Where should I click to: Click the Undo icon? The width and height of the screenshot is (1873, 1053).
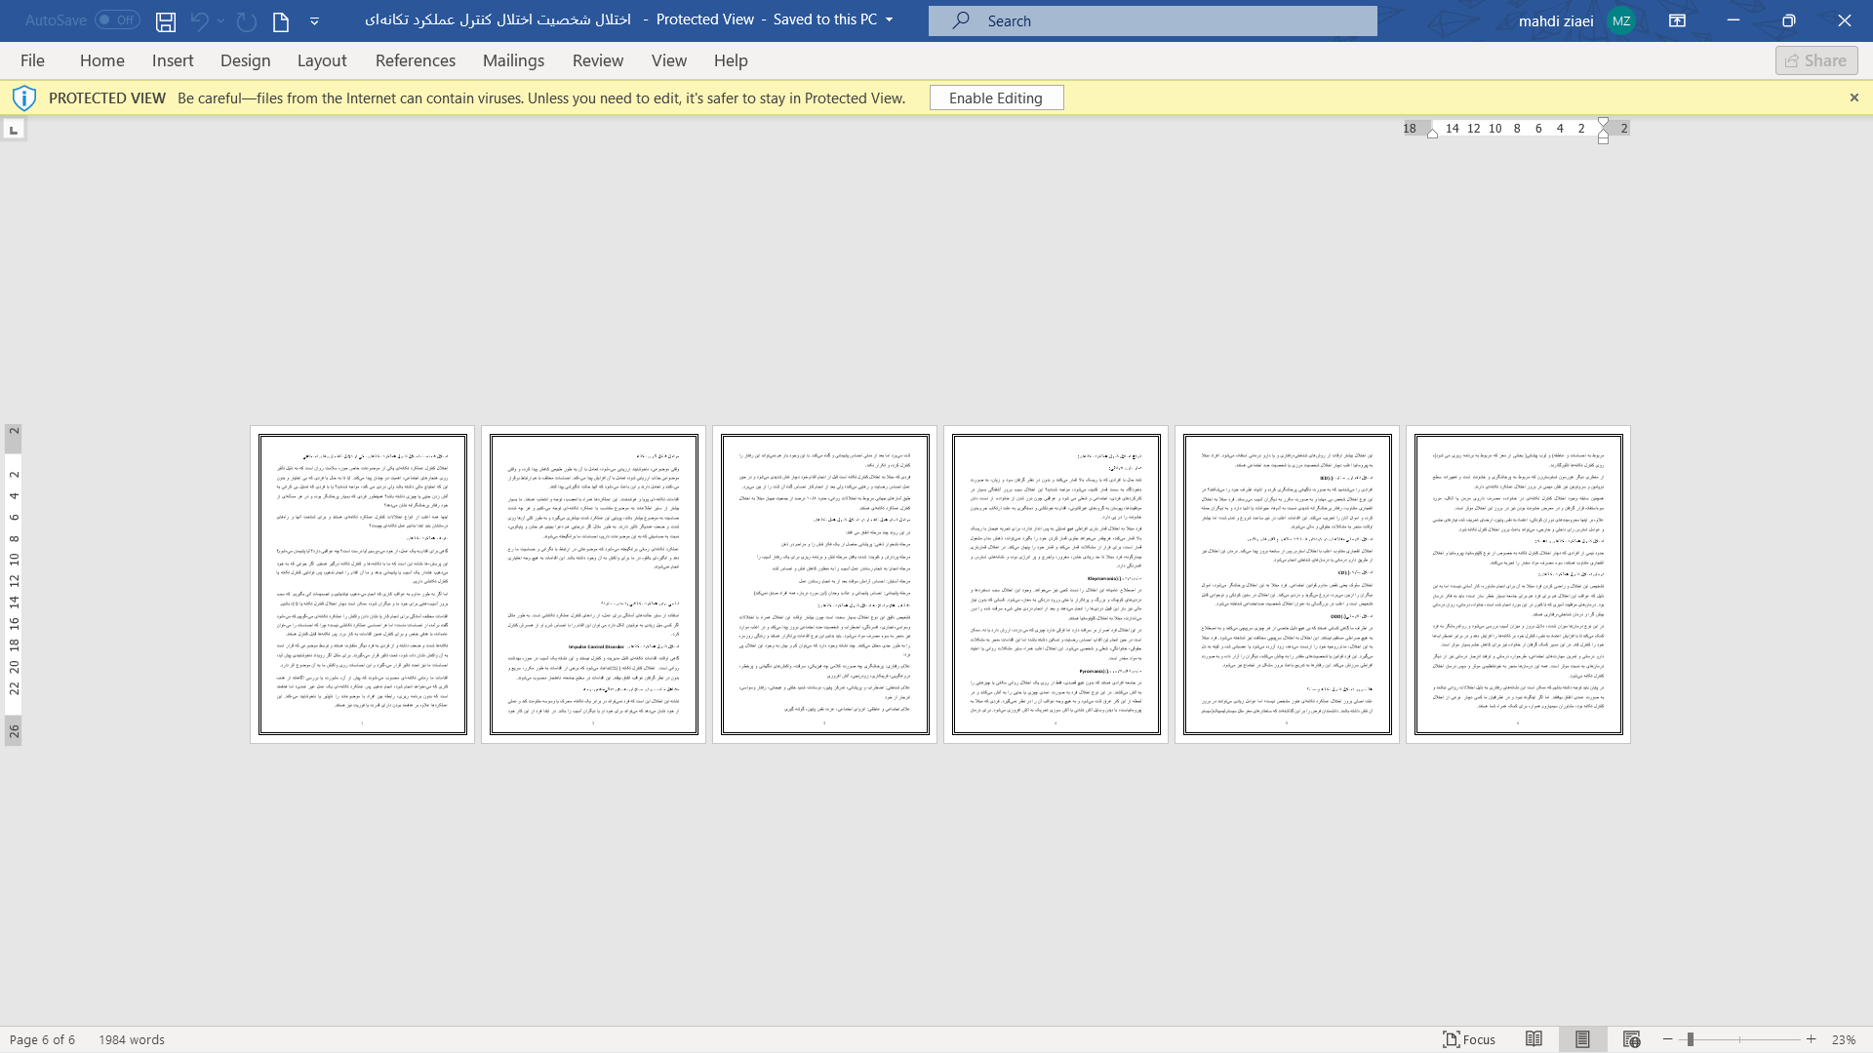pos(199,20)
